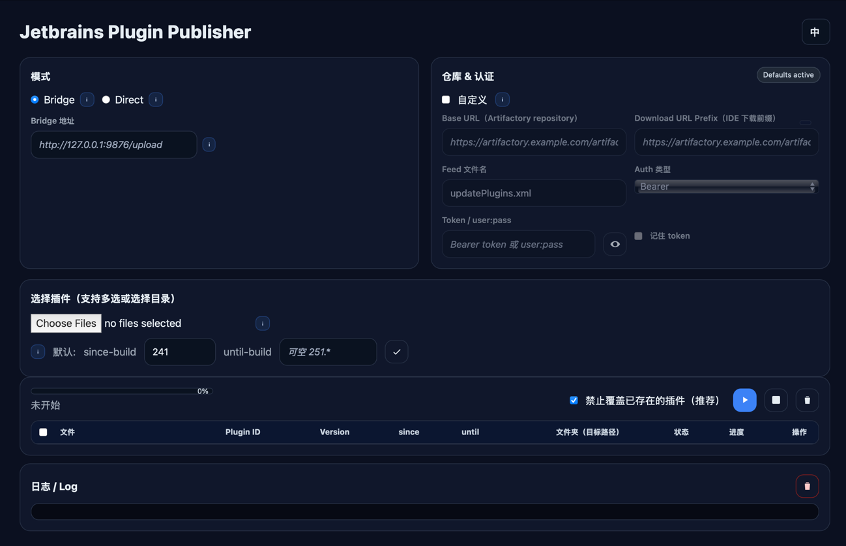
Task: Focus the Base URL input field
Action: point(534,142)
